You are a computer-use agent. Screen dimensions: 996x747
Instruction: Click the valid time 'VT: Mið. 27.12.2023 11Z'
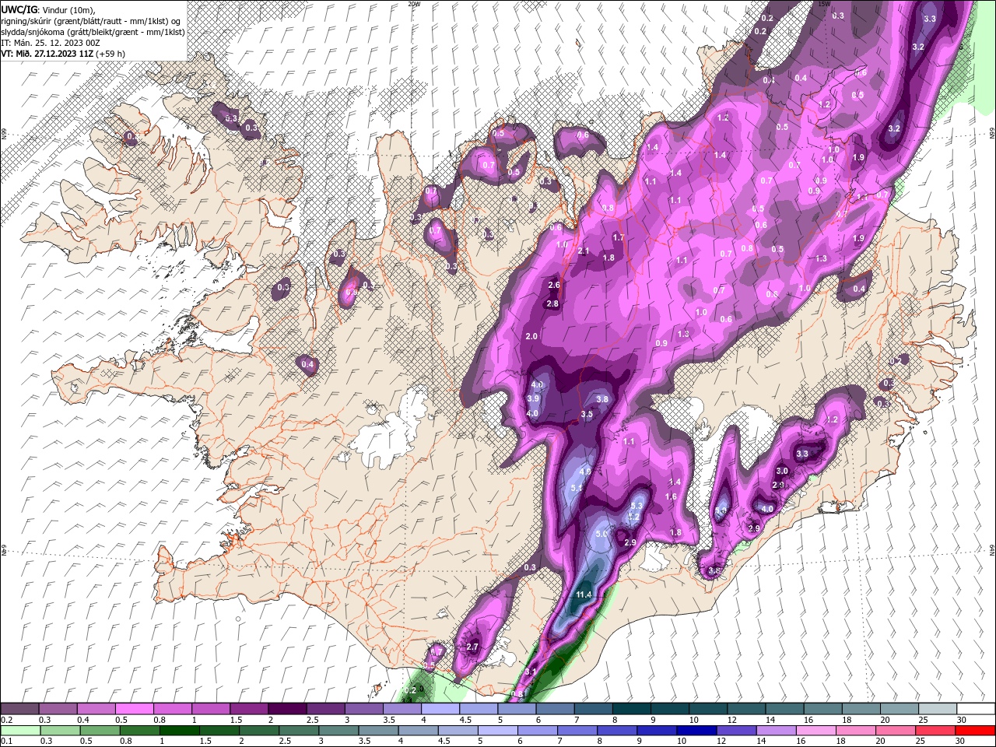pos(48,54)
